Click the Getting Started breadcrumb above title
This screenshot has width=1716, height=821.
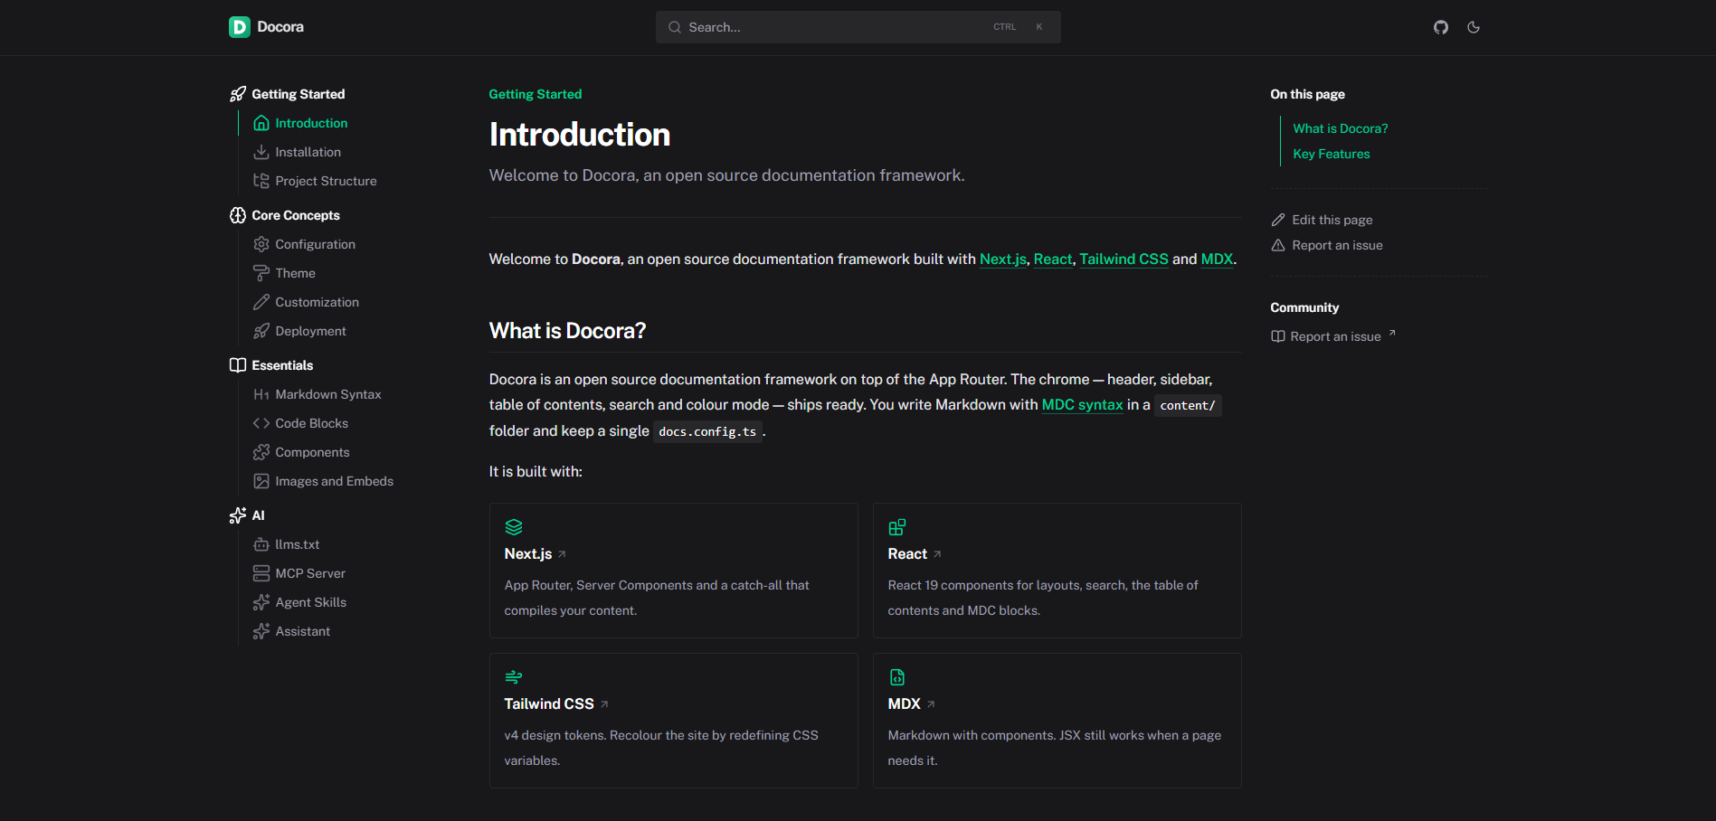536,94
